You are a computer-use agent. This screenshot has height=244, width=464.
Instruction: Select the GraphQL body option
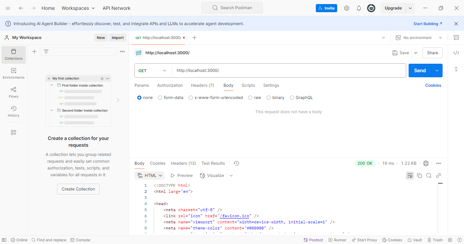tap(292, 98)
